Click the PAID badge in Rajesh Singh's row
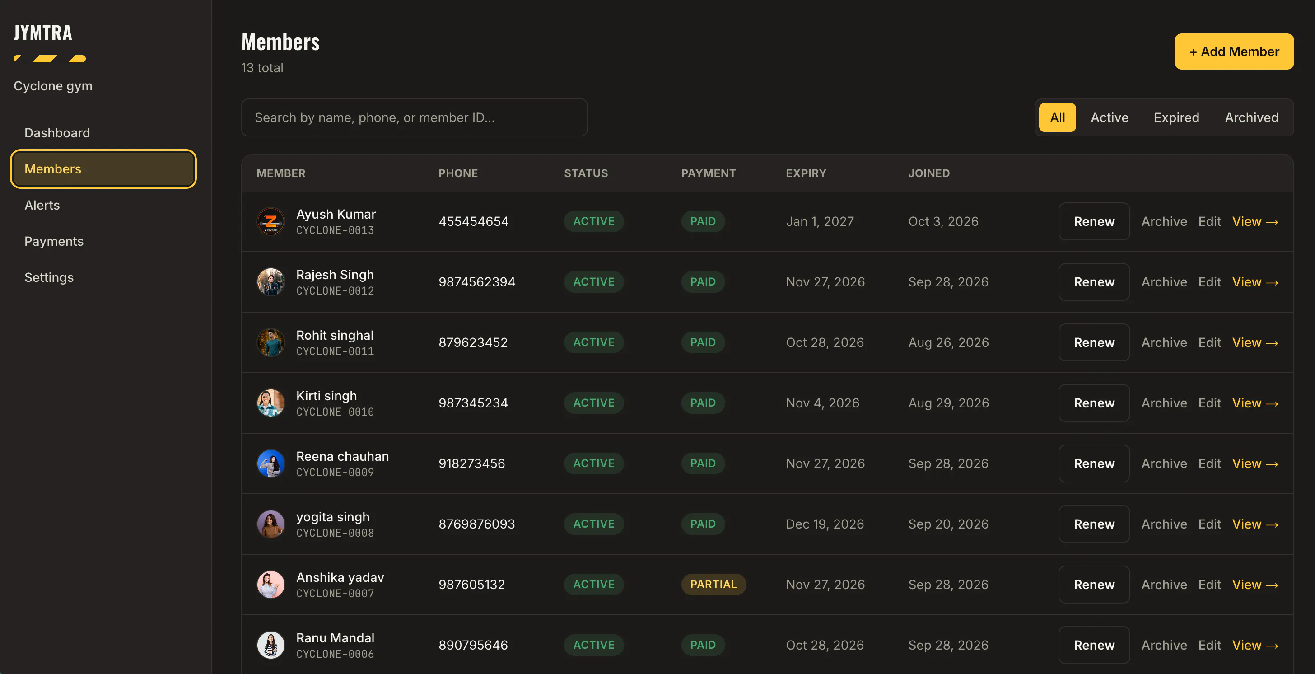The image size is (1315, 674). 703,282
